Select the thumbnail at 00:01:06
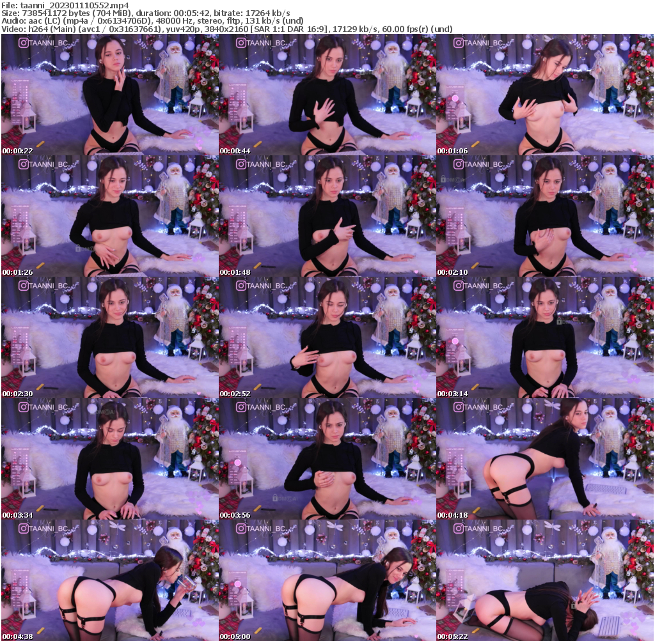This screenshot has height=641, width=655. coord(545,95)
